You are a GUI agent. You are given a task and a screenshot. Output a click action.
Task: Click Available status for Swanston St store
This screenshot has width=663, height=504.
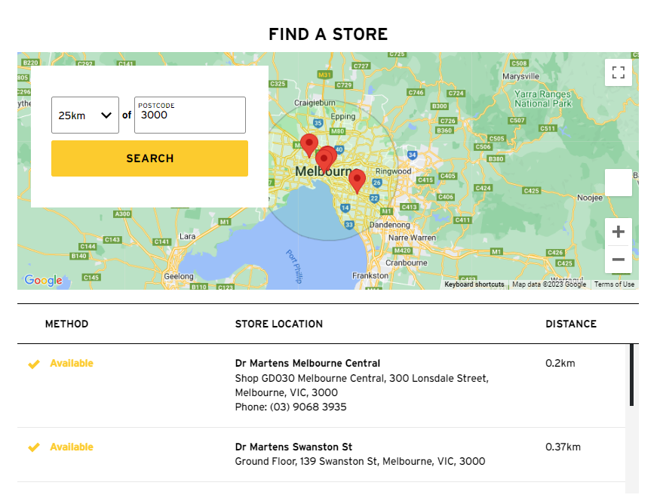[x=72, y=447]
